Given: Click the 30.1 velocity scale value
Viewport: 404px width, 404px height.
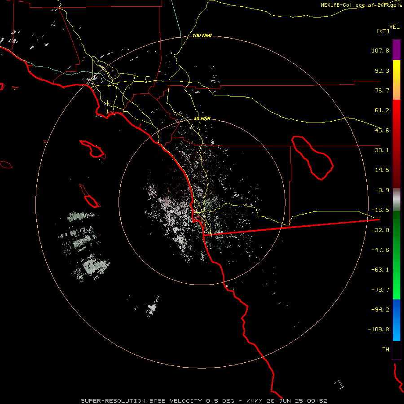Looking at the screenshot, I should [382, 150].
